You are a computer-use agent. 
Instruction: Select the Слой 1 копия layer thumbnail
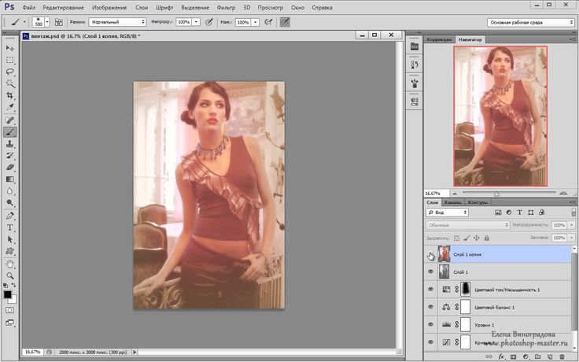[444, 253]
